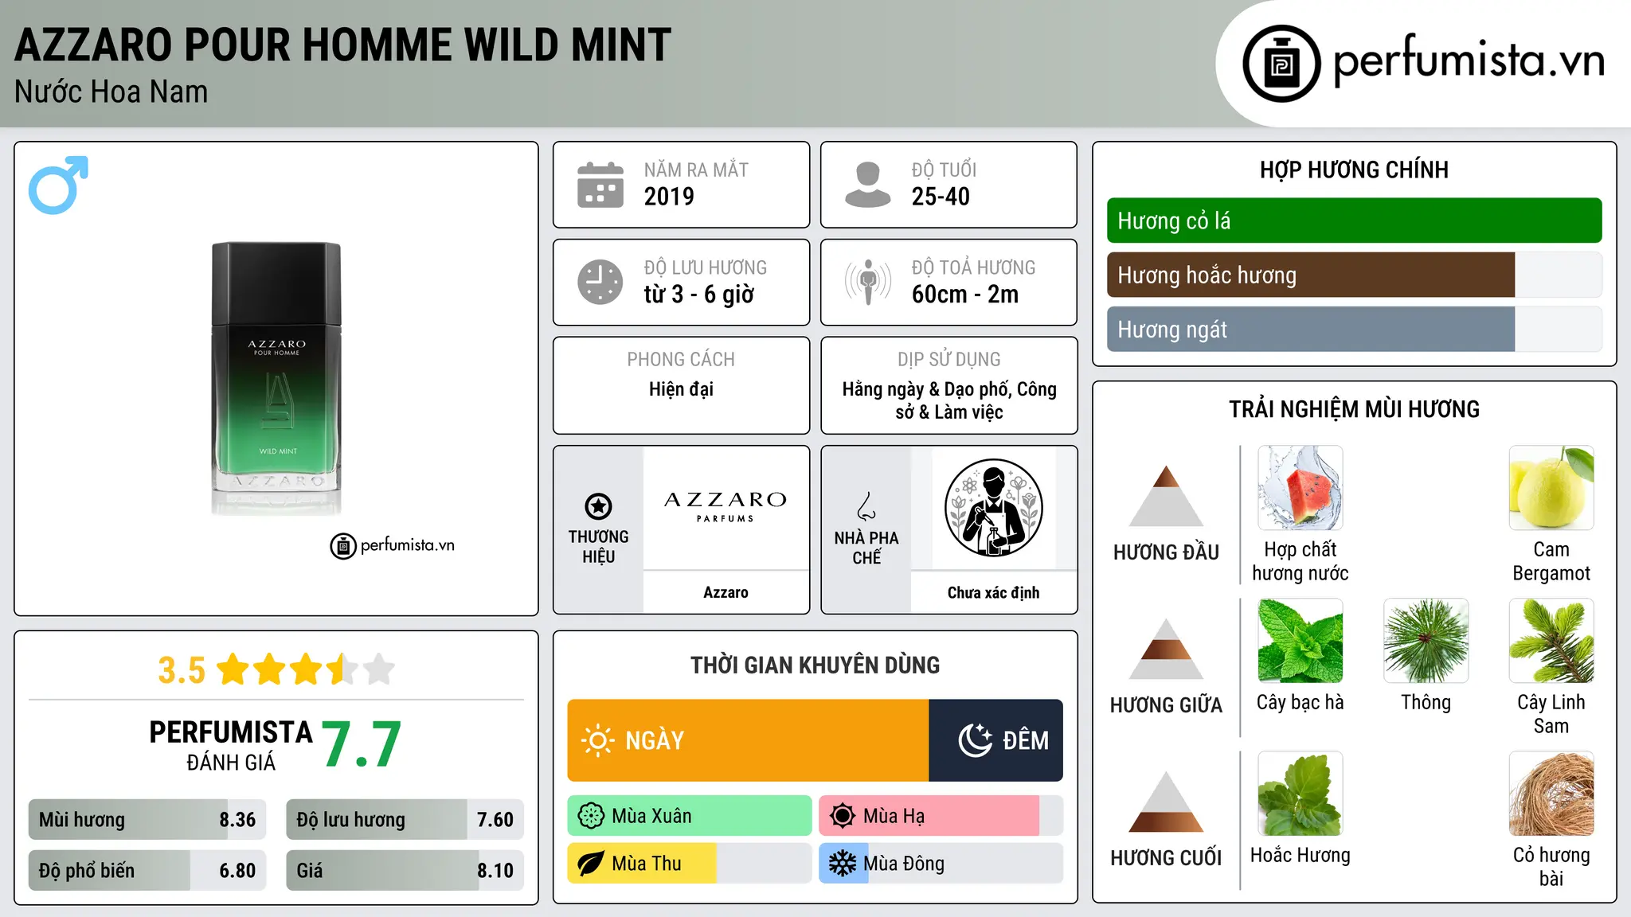Click the flower icon beside Mùa Xuân
This screenshot has width=1631, height=917.
pos(591,816)
